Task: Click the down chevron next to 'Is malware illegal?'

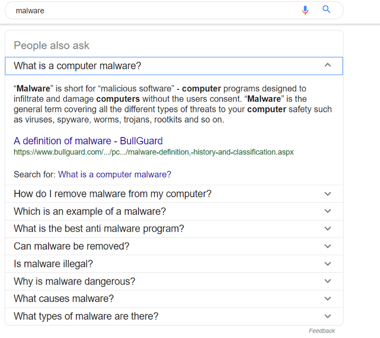Action: pyautogui.click(x=328, y=264)
